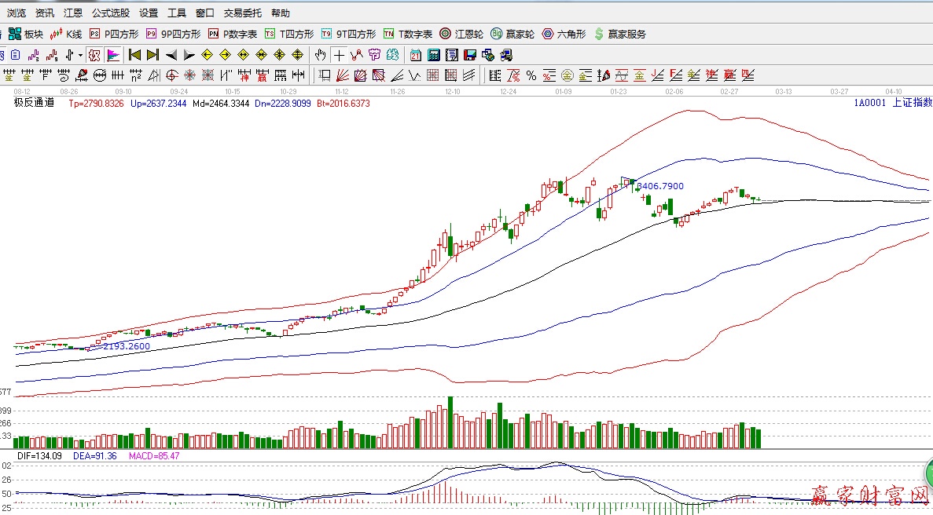
Task: Select the percent symbol drawing tool
Action: click(x=531, y=75)
